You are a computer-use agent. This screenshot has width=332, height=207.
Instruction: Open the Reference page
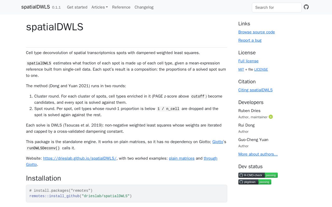tap(121, 7)
